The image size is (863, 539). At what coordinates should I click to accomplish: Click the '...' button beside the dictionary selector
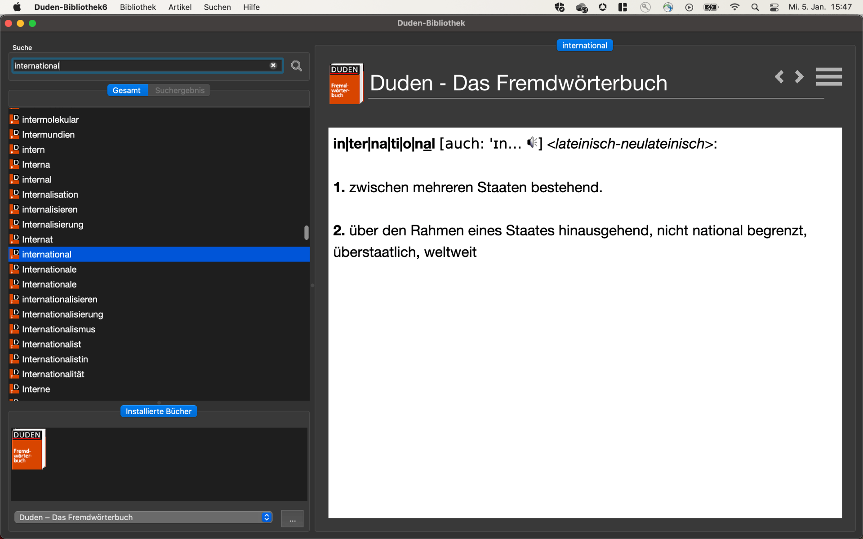292,519
